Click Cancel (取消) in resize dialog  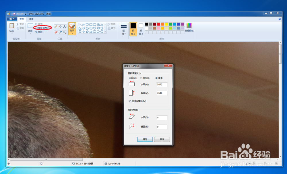point(162,139)
